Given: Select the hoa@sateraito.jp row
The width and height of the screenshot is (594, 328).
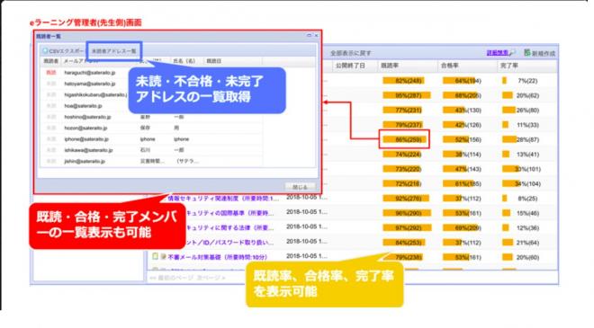Looking at the screenshot, I should pos(151,106).
